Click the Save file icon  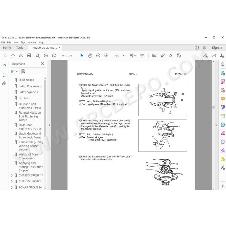5,56
